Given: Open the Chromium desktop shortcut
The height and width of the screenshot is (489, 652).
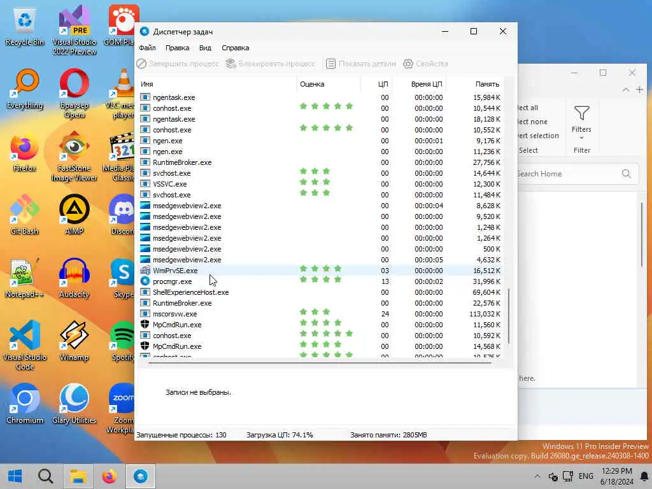Looking at the screenshot, I should click(x=25, y=404).
